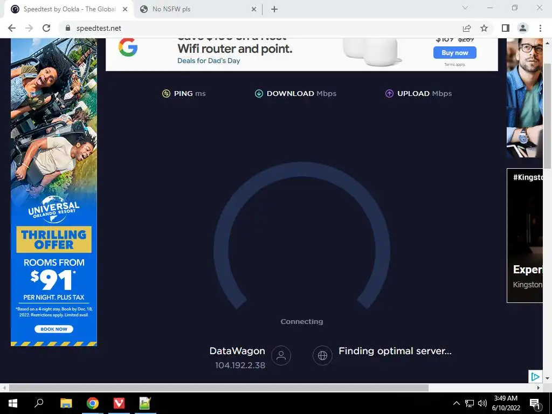Click the address bar showing speedtest.net

260,28
